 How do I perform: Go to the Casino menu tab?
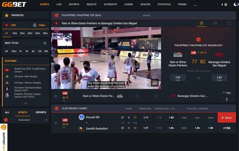point(128,5)
